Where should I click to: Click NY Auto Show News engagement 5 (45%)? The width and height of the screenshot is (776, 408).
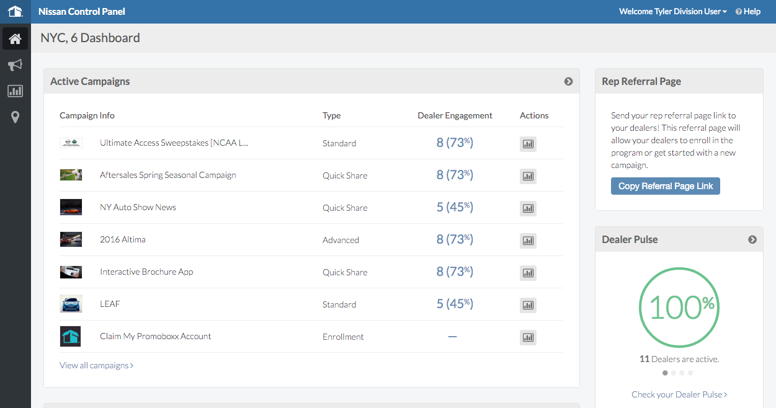[x=455, y=207]
